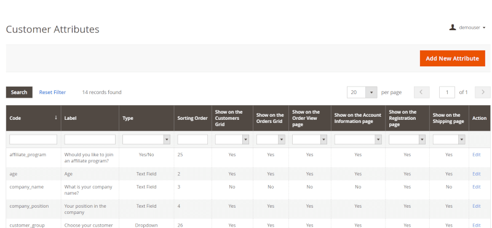
Task: Open the per page count dropdown
Action: coord(362,92)
